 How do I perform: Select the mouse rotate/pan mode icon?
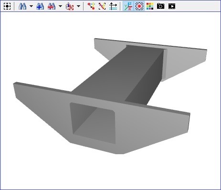(x=70, y=6)
